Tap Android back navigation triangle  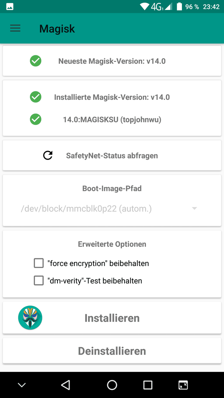(66, 385)
